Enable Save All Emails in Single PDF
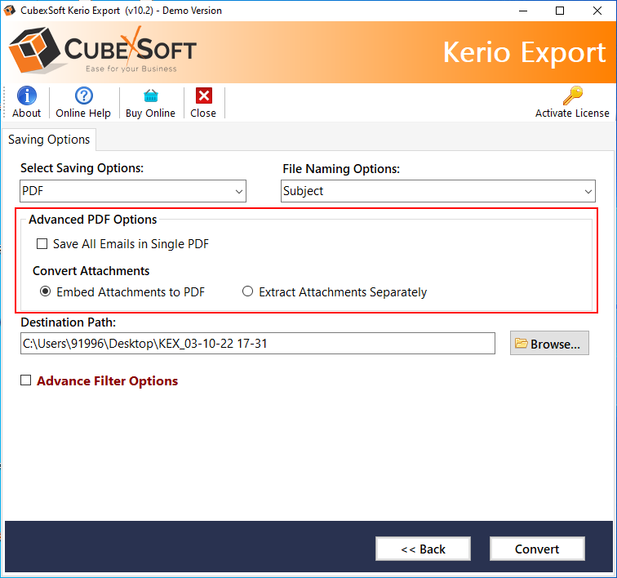This screenshot has width=617, height=578. click(x=42, y=244)
